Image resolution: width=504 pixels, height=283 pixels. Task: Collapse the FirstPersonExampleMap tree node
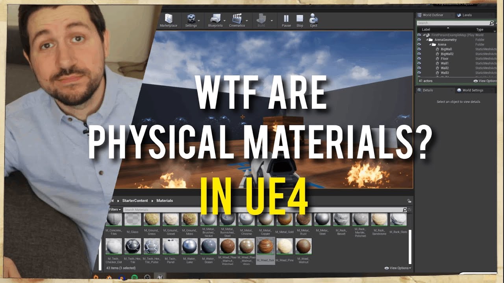tap(424, 35)
